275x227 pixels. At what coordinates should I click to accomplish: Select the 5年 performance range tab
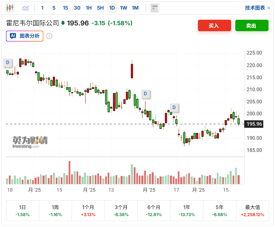(x=220, y=210)
